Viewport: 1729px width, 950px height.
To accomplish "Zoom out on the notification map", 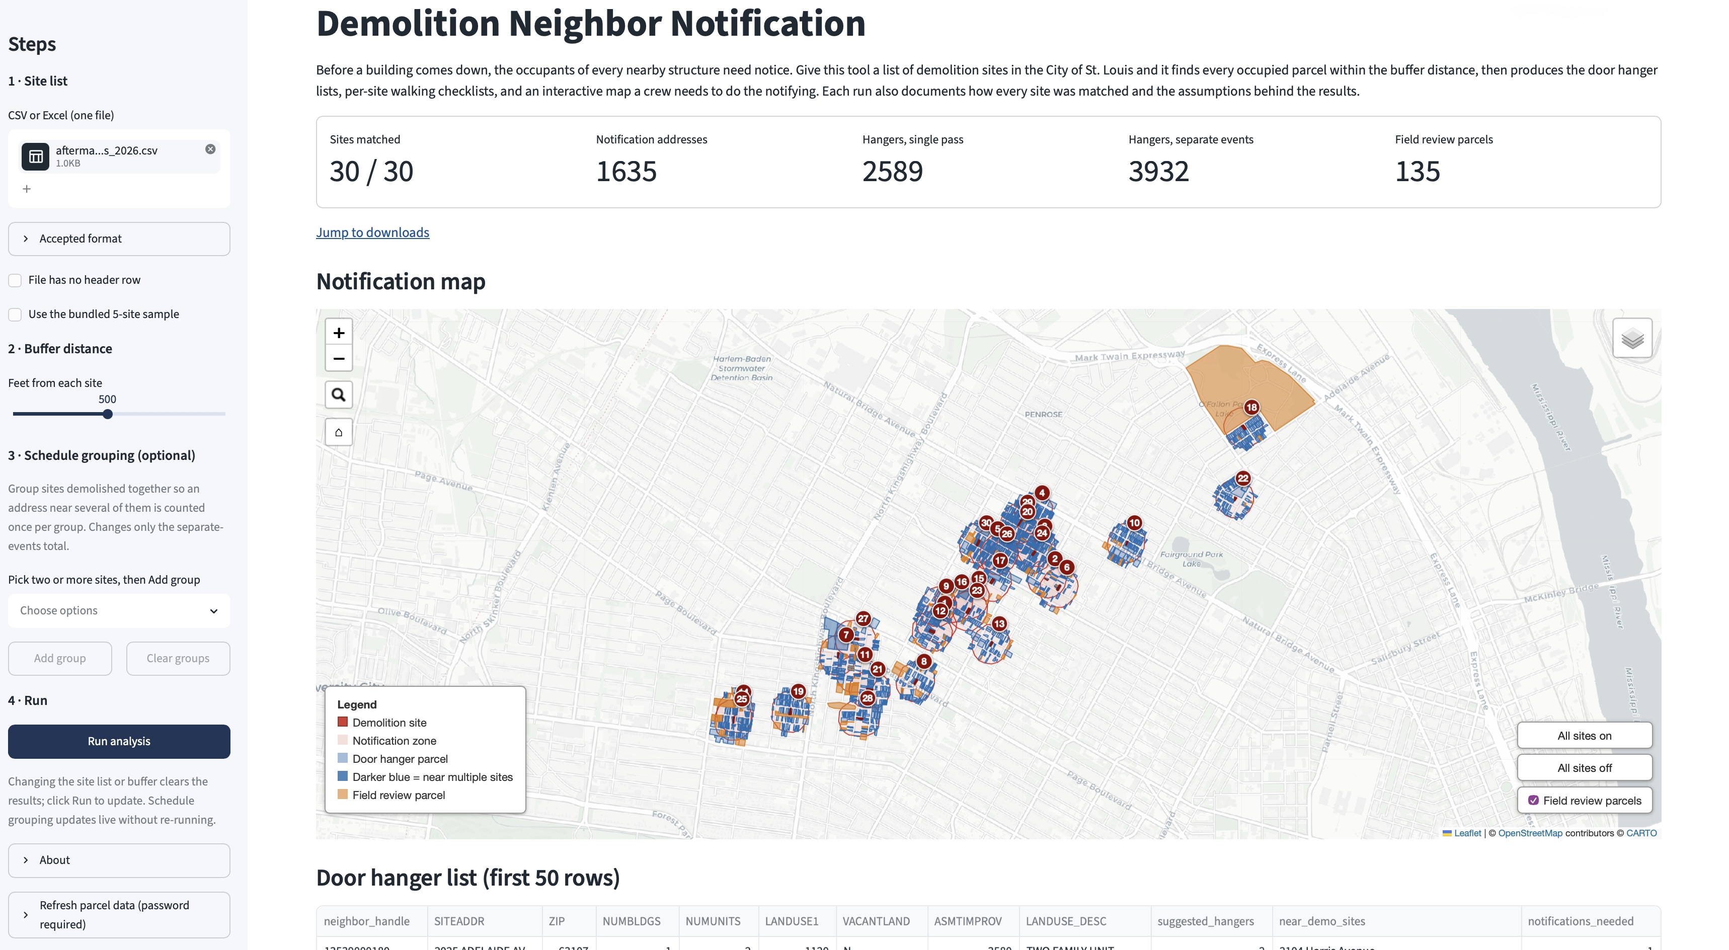I will coord(339,359).
